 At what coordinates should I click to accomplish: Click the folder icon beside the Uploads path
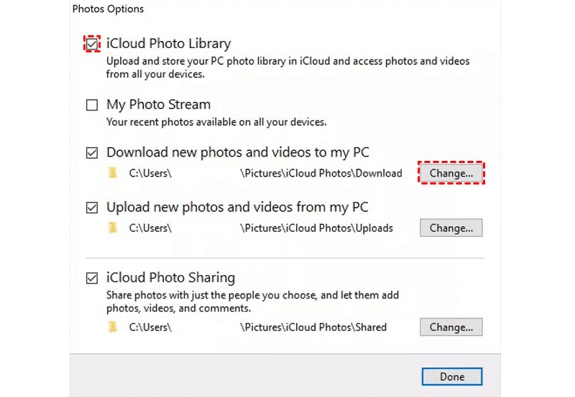coord(111,228)
